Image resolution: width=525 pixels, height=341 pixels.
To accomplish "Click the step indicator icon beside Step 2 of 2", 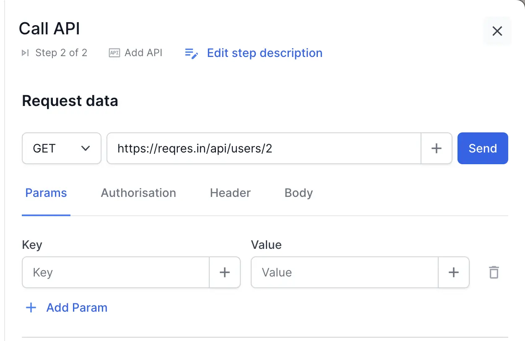I will [26, 53].
